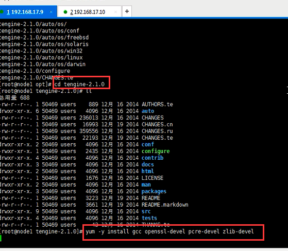Click the 'tests' directory name
Image resolution: width=288 pixels, height=251 pixels.
pos(149,218)
